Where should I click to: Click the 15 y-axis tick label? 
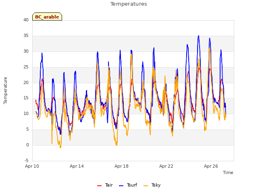pos(26,98)
